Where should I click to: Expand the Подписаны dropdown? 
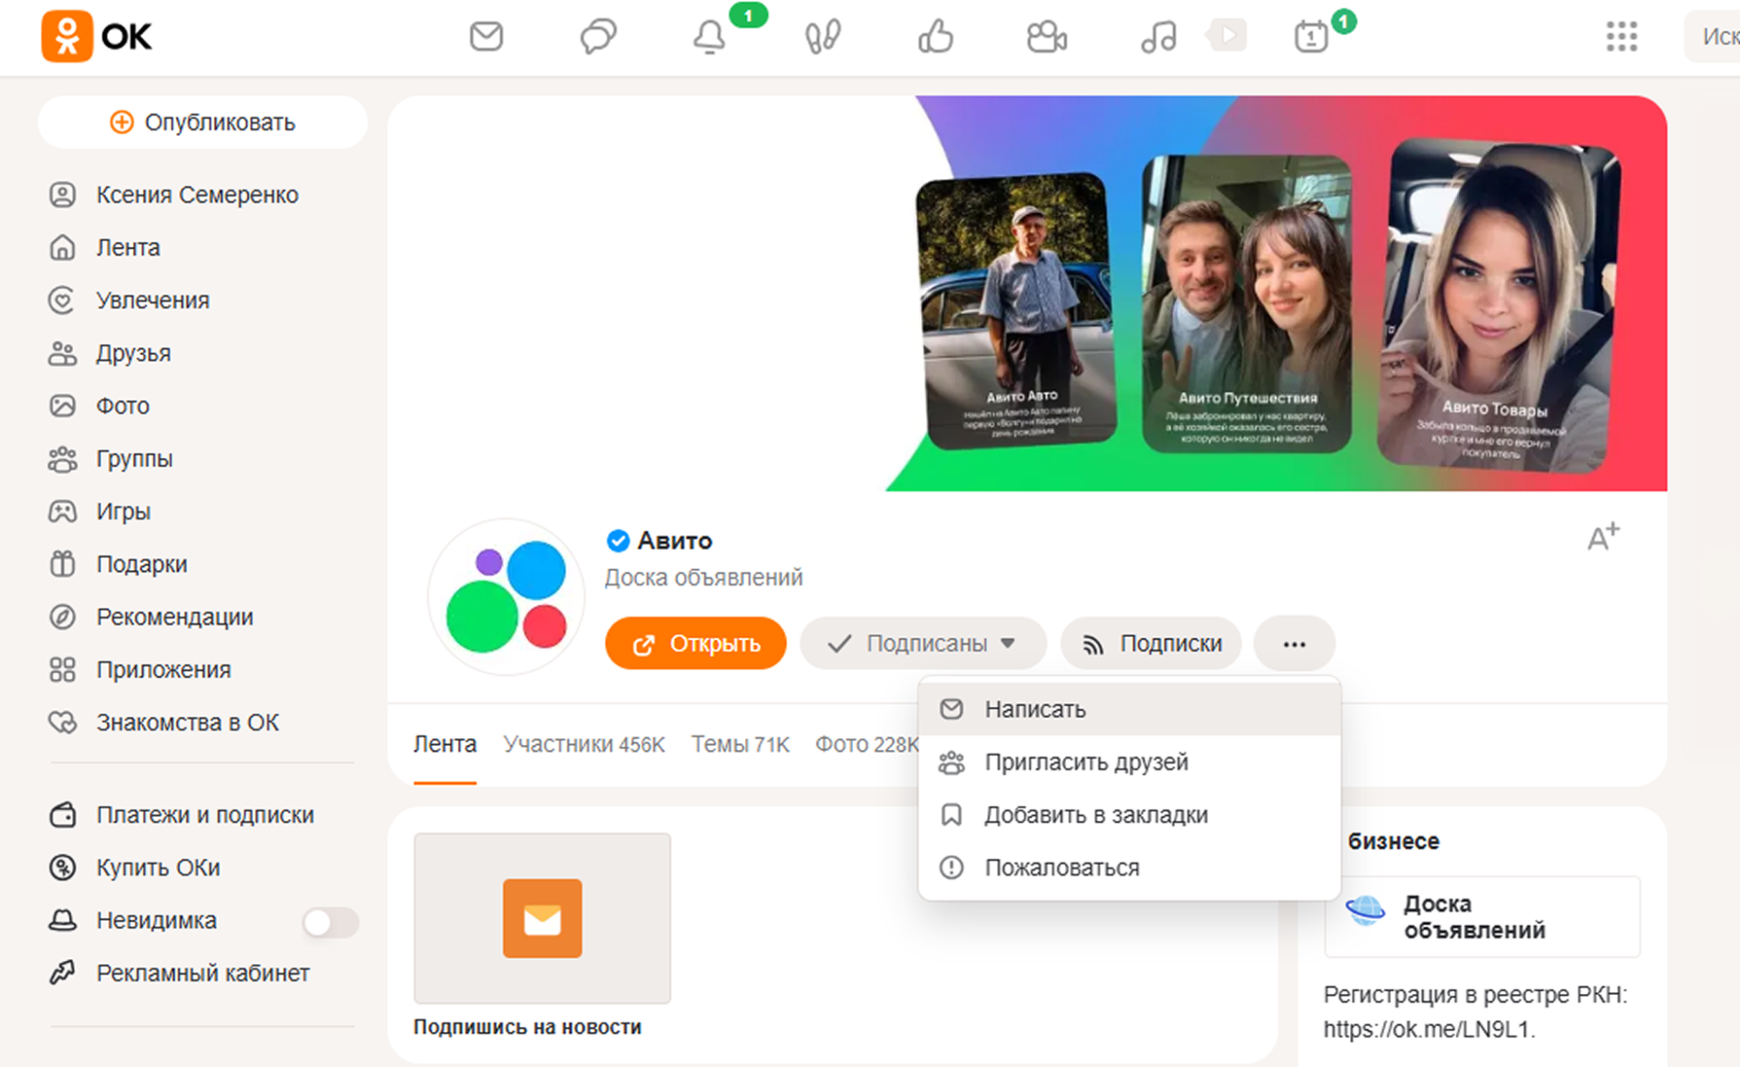pyautogui.click(x=923, y=643)
